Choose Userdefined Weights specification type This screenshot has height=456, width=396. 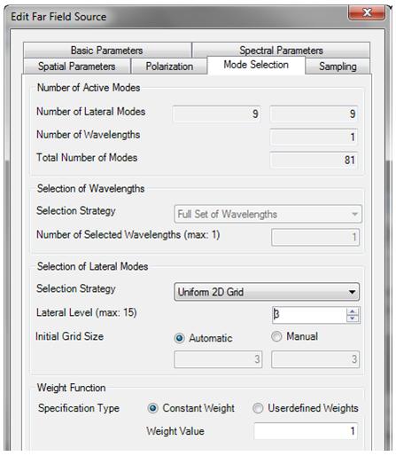258,408
